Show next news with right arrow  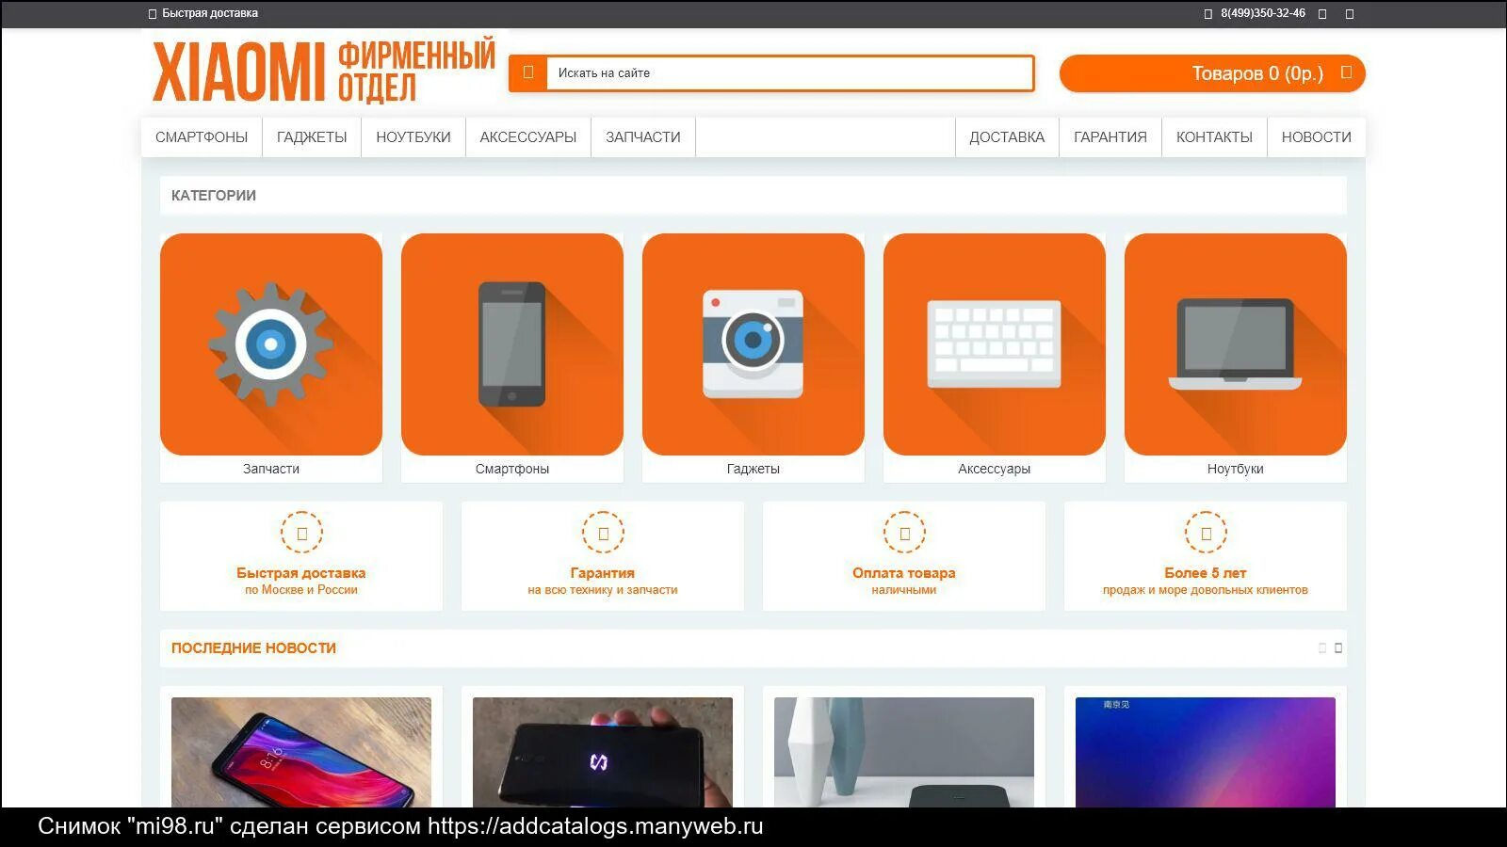pyautogui.click(x=1338, y=647)
